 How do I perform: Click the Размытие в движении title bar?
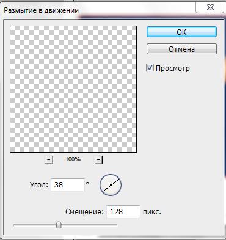98,10
